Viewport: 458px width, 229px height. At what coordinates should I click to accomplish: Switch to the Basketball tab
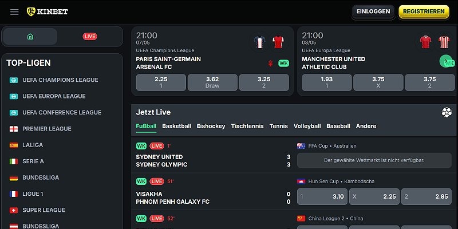click(x=176, y=126)
